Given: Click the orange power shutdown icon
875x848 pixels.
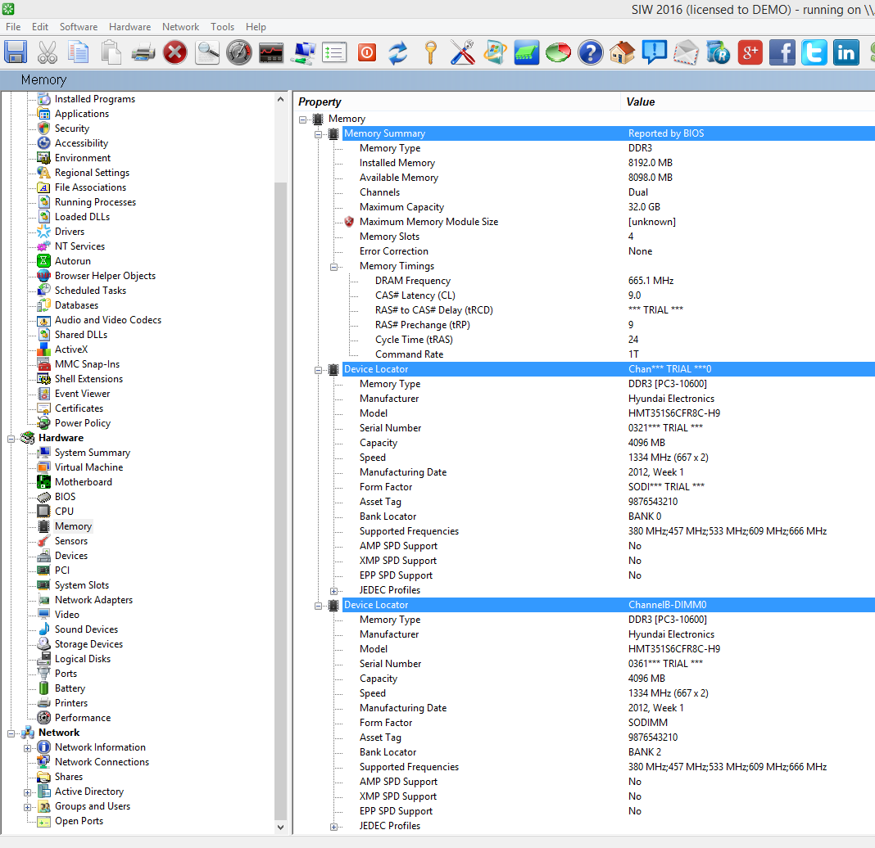Looking at the screenshot, I should (367, 52).
